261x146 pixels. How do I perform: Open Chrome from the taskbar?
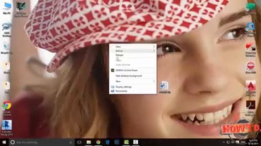point(98,142)
